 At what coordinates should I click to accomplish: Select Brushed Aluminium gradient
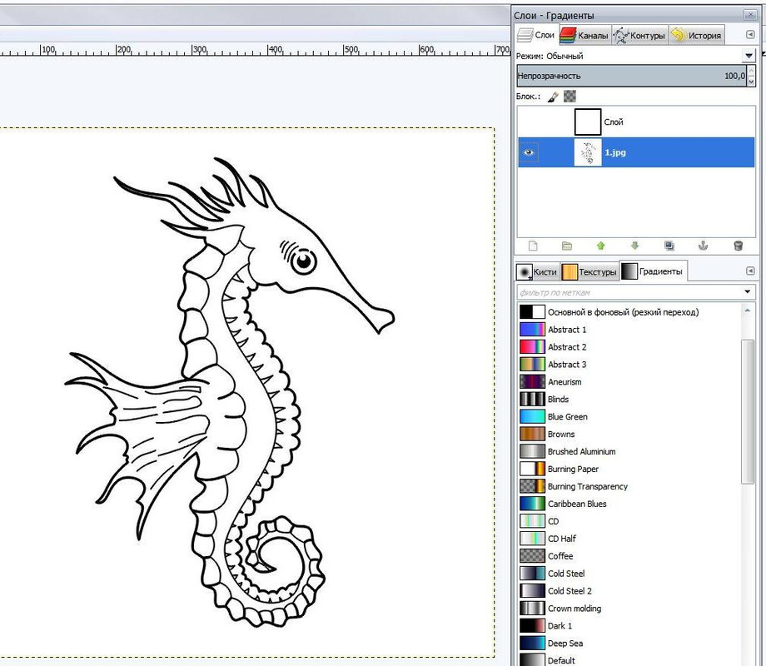[630, 451]
